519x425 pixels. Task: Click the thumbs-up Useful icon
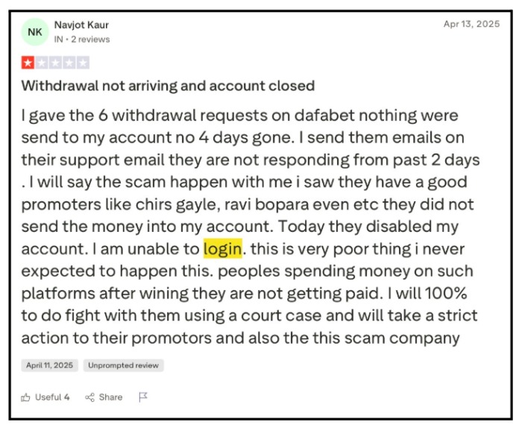click(x=26, y=397)
